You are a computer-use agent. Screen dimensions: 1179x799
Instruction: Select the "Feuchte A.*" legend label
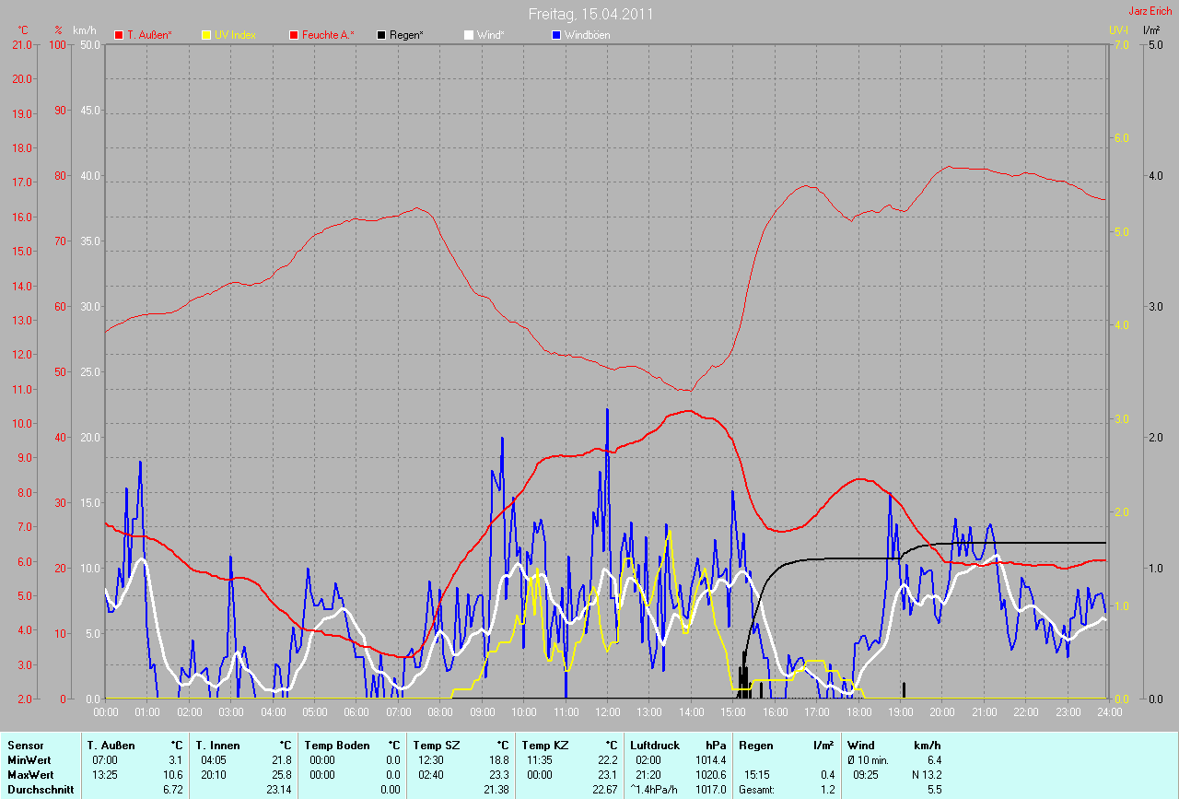coord(329,35)
